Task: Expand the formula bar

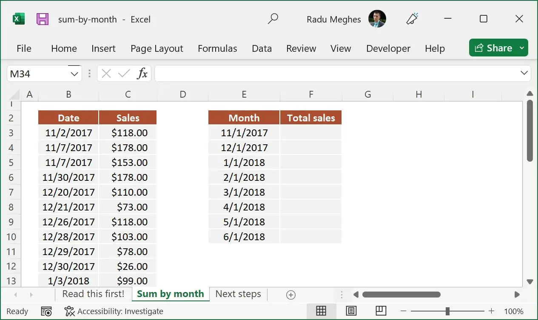Action: [x=524, y=73]
